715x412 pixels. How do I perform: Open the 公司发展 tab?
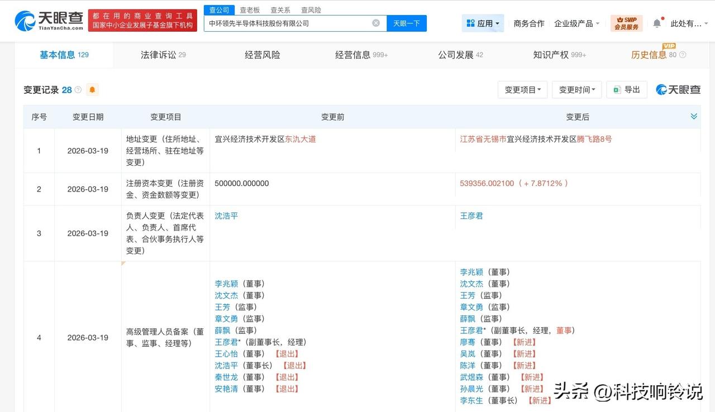(x=460, y=55)
